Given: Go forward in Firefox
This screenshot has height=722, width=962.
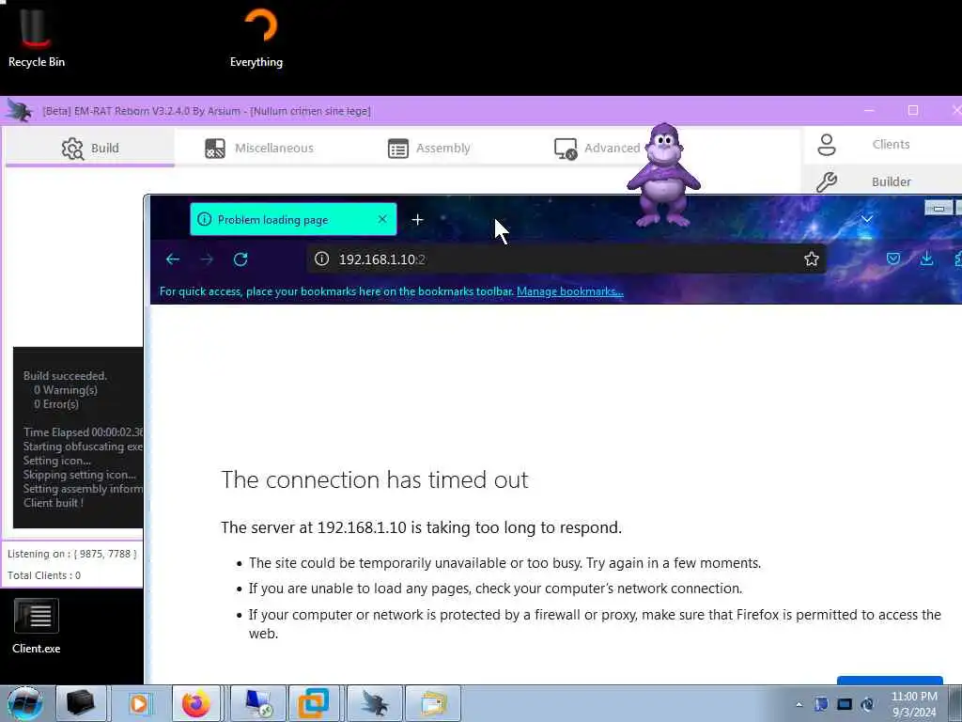Looking at the screenshot, I should 206,259.
